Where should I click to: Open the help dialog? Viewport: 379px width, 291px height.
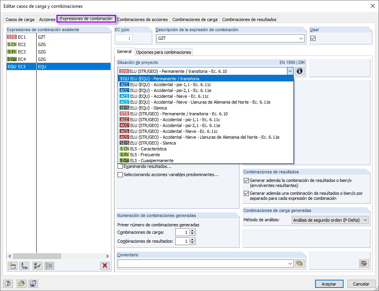[x=7, y=284]
